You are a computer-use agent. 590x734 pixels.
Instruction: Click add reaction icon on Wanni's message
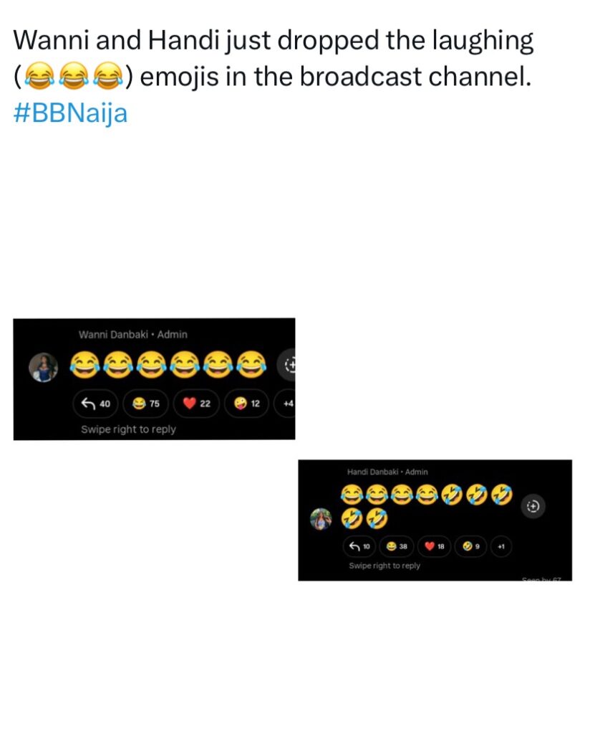[x=287, y=364]
